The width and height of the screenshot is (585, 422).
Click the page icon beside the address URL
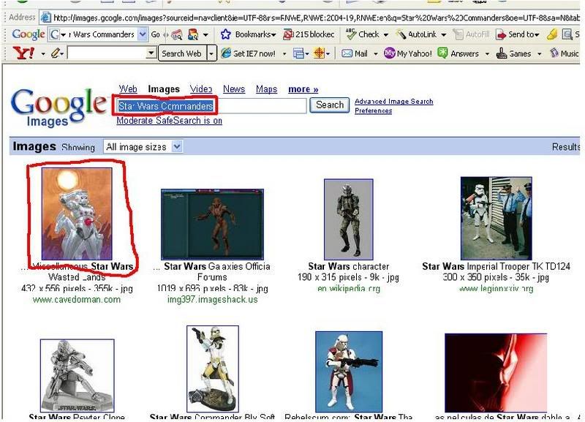(46, 17)
